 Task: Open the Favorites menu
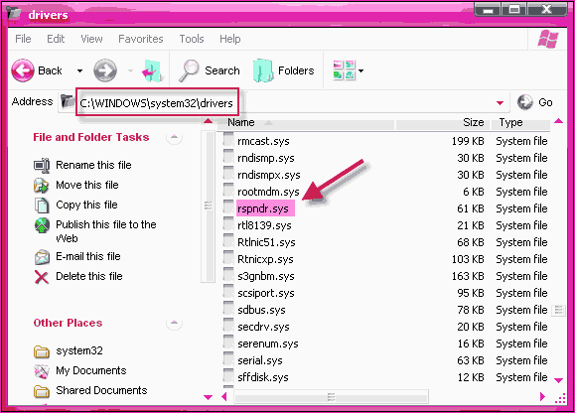pyautogui.click(x=141, y=39)
